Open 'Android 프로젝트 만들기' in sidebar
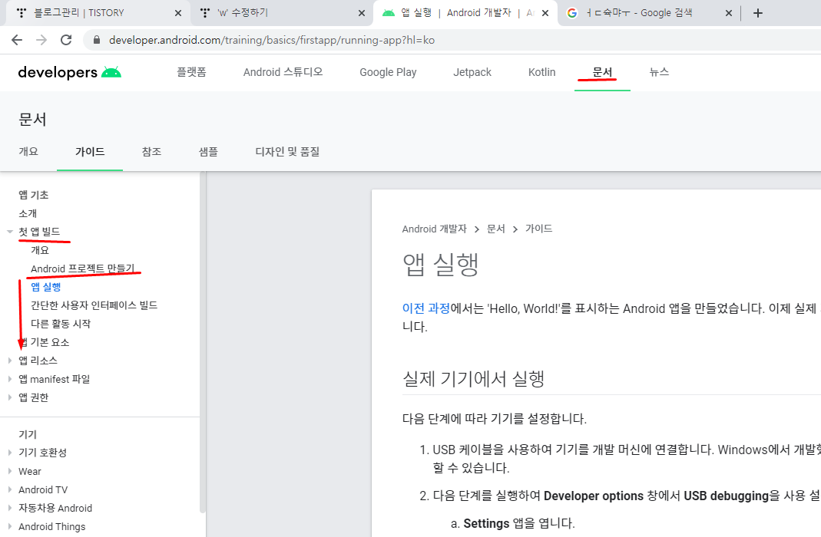This screenshot has height=537, width=821. (x=83, y=268)
